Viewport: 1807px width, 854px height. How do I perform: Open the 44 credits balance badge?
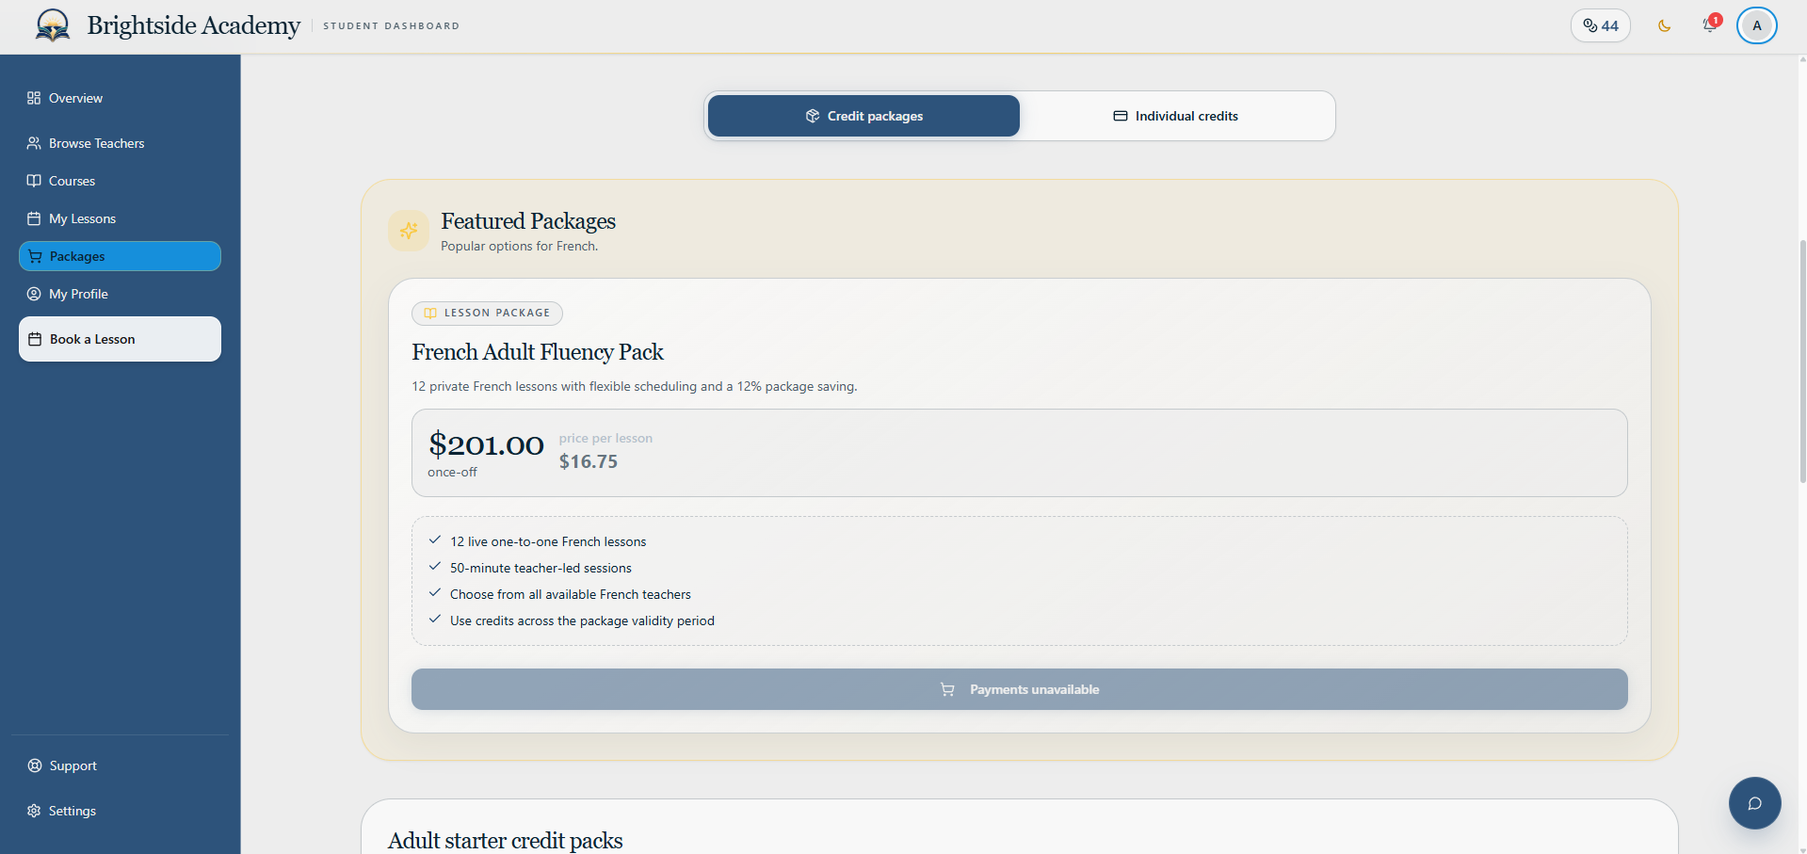(1600, 25)
